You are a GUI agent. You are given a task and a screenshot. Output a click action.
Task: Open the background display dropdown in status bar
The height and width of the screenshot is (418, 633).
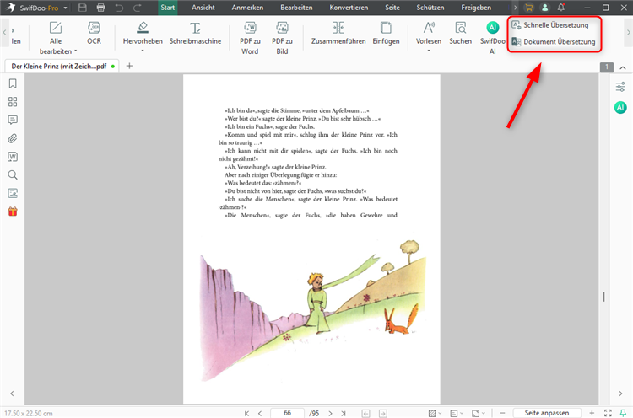point(435,413)
